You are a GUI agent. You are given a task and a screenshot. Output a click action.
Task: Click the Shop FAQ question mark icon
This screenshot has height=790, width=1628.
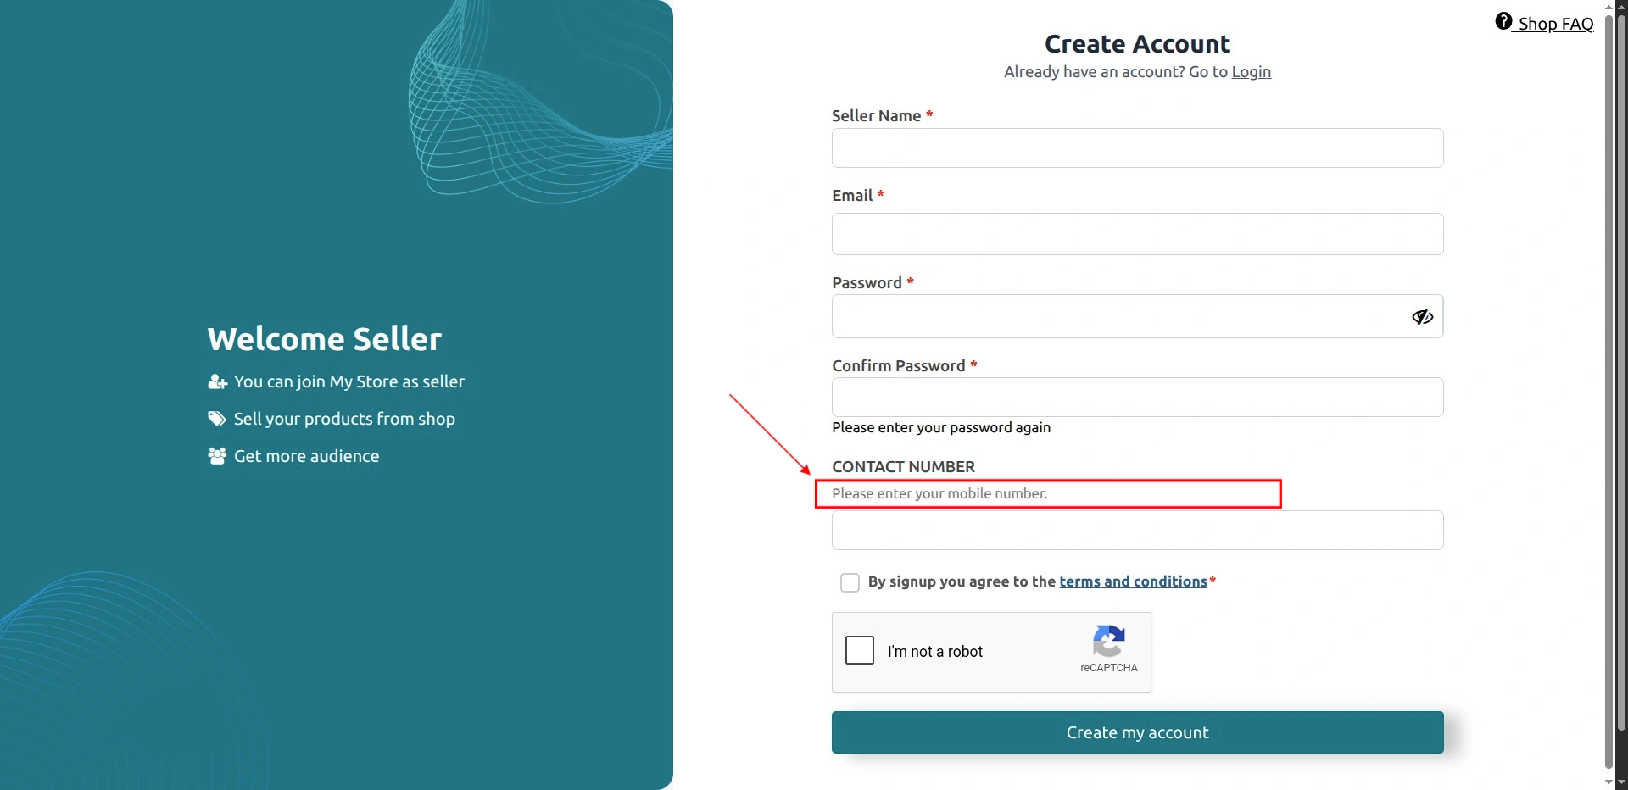click(1503, 21)
